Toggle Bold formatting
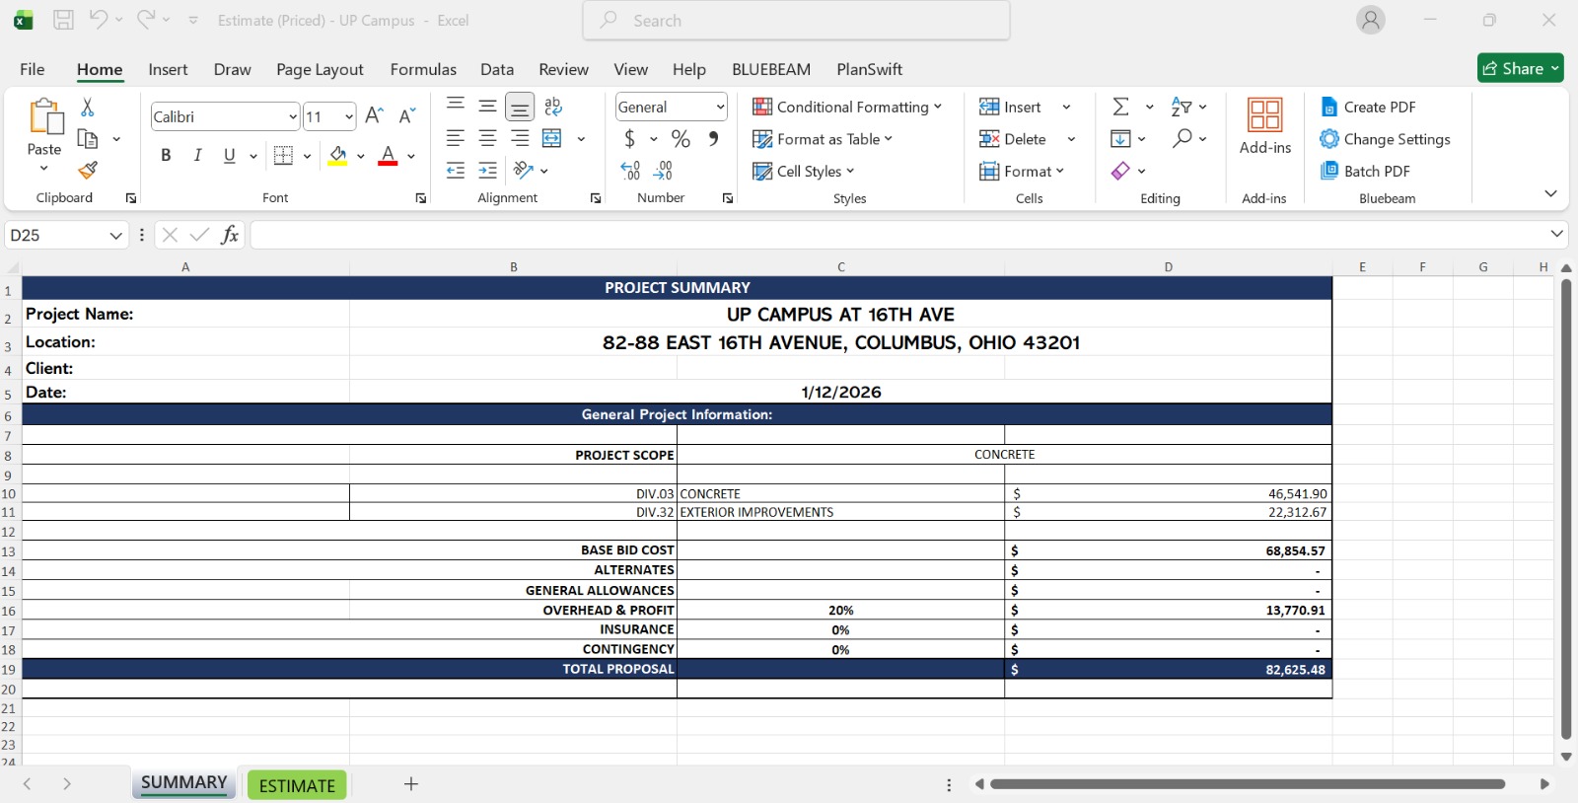The width and height of the screenshot is (1578, 803). (166, 155)
